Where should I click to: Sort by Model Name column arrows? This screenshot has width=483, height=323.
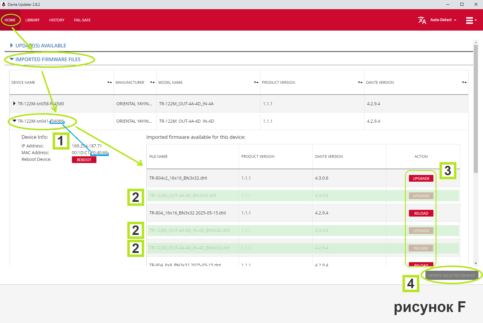point(256,82)
